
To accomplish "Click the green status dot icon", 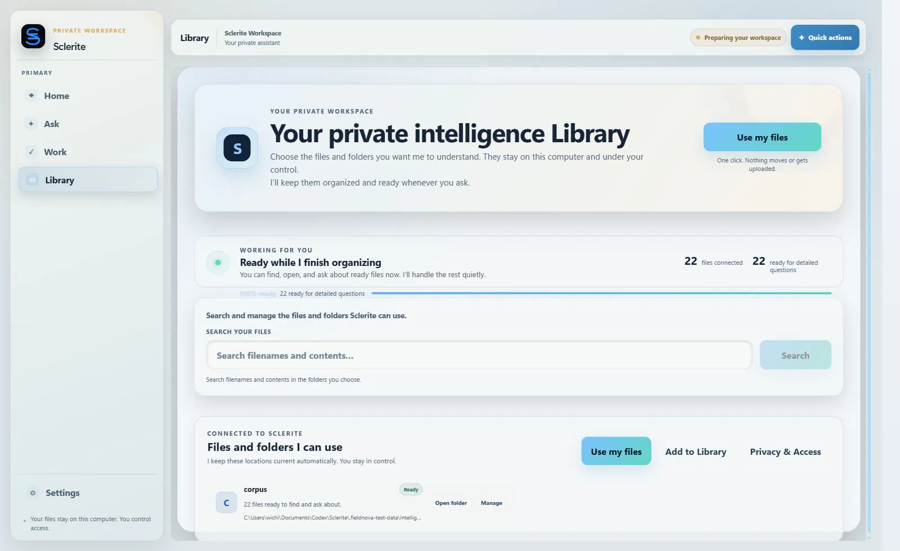I will pos(218,263).
